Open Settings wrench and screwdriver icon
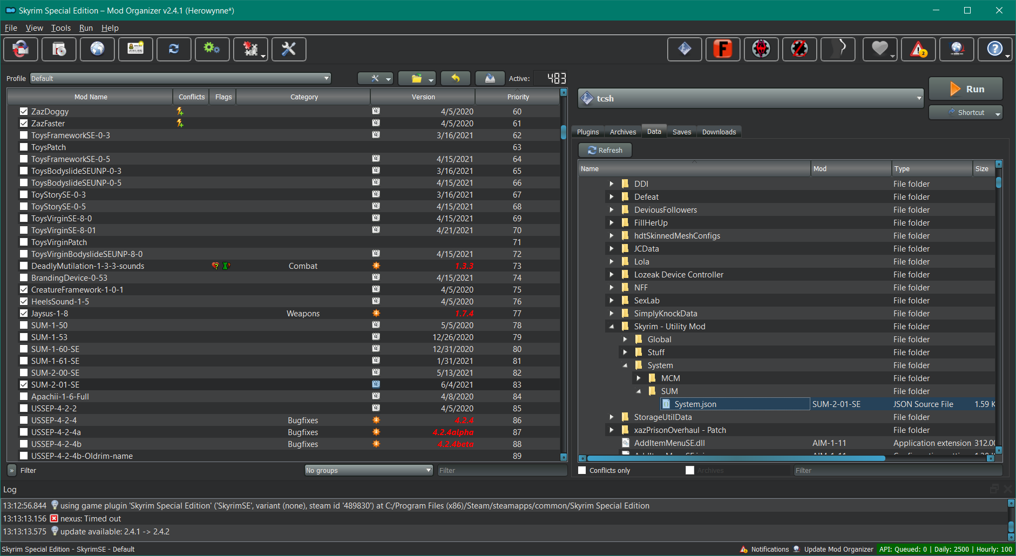The image size is (1016, 556). pyautogui.click(x=289, y=49)
